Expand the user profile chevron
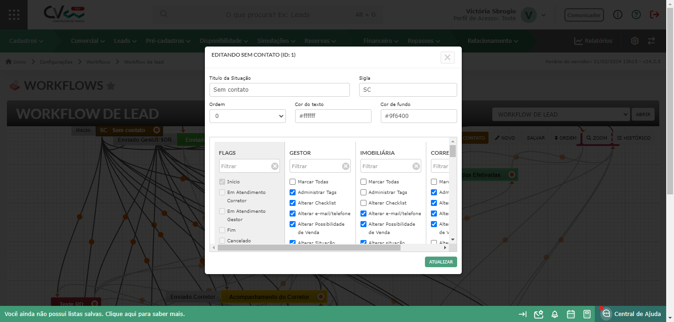This screenshot has width=674, height=322. 543,15
